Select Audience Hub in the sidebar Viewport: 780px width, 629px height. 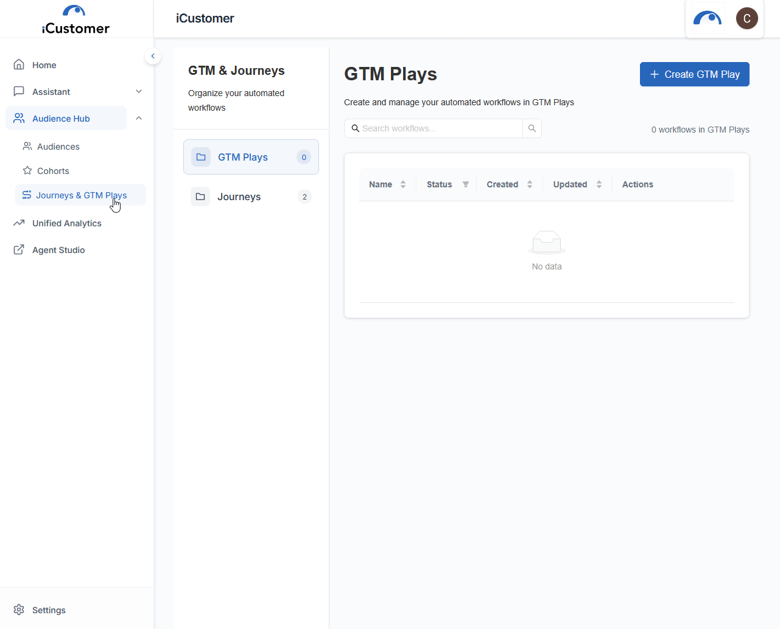tap(66, 119)
